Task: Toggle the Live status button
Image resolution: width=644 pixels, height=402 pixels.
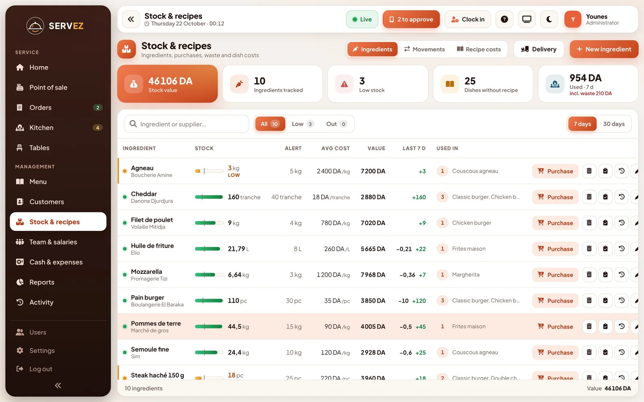Action: click(x=362, y=19)
